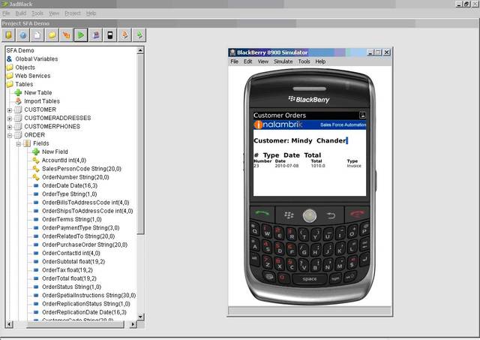Select New Table in the tree
Image resolution: width=480 pixels, height=340 pixels.
pos(38,92)
